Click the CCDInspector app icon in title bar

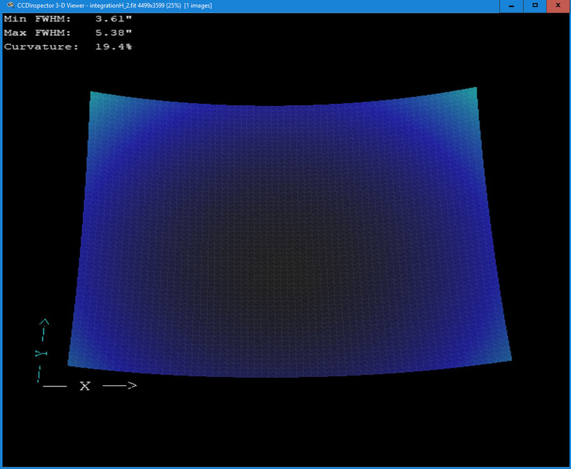point(11,6)
